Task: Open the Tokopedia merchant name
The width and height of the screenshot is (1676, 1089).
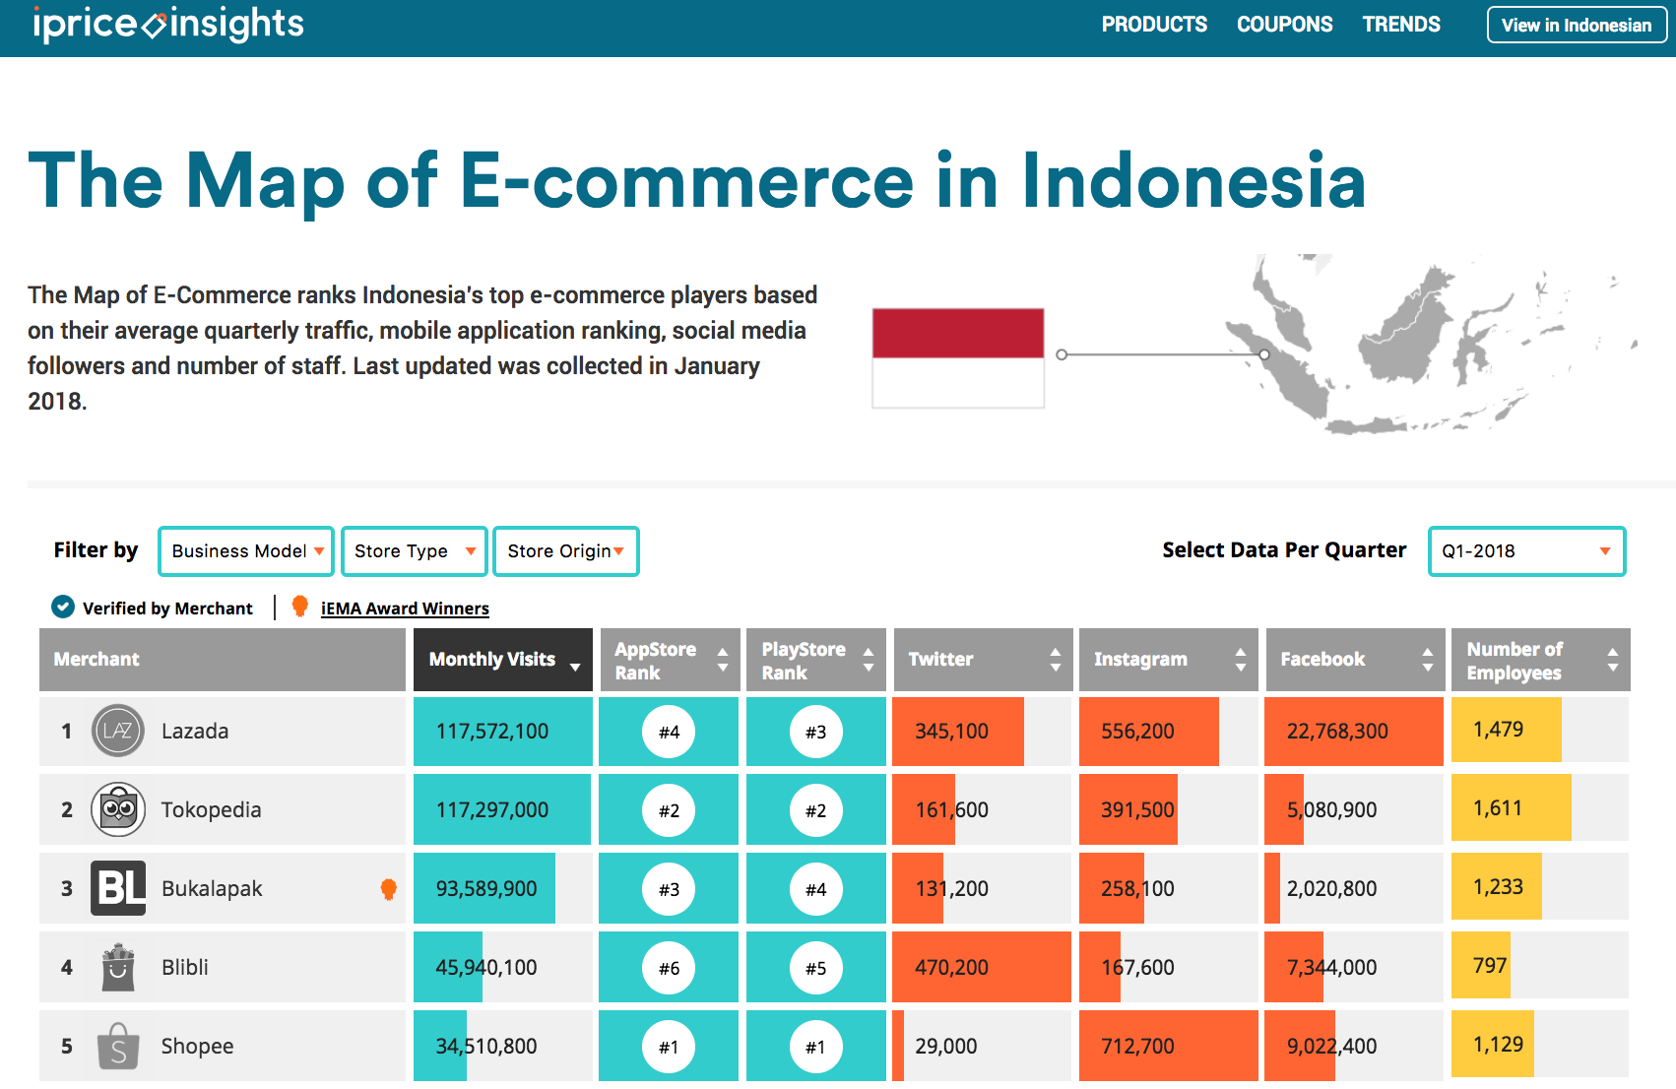Action: point(212,809)
